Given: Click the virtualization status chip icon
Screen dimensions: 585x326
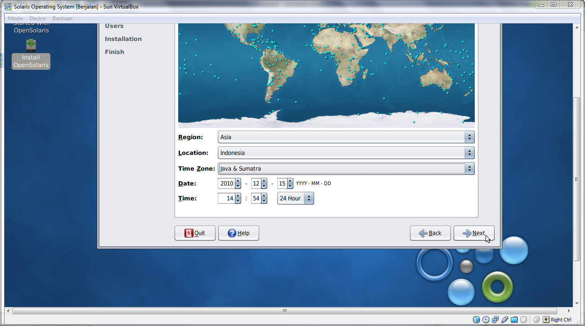Looking at the screenshot, I should (523, 320).
